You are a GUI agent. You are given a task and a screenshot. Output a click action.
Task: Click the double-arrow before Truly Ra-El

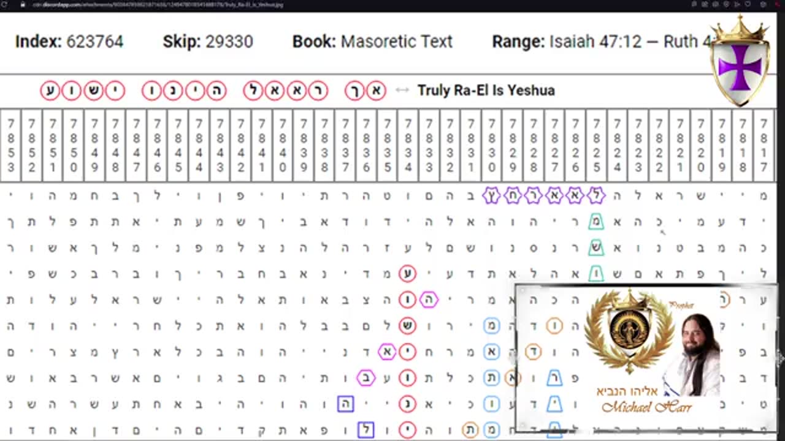coord(402,90)
